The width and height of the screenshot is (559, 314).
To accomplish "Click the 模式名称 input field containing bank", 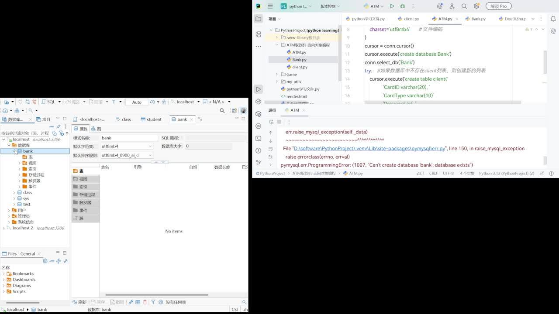I will 129,138.
